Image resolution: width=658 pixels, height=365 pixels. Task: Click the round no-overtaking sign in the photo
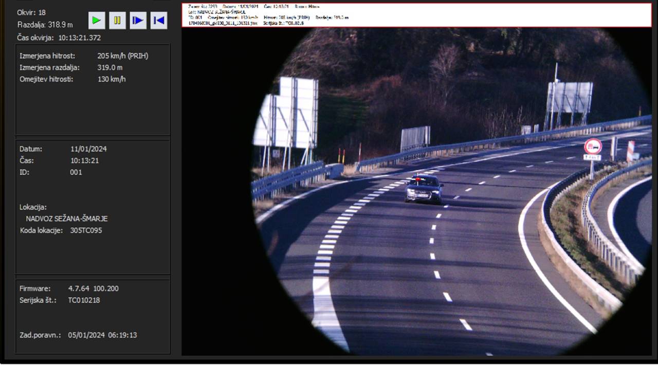[593, 146]
